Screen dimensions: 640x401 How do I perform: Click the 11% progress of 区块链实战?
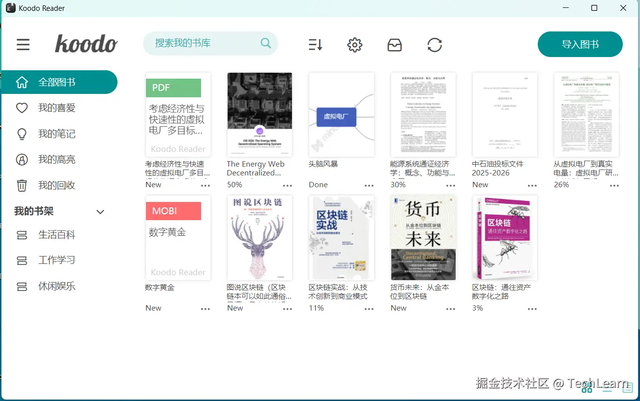click(316, 308)
